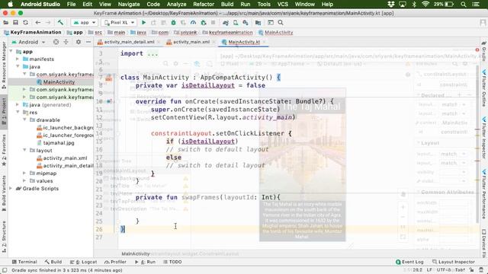Open the Event Log
The height and width of the screenshot is (274, 488).
(x=409, y=262)
